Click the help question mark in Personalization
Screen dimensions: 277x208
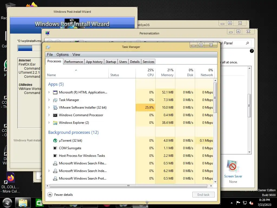(252, 51)
